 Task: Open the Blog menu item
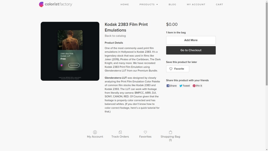(172, 4)
